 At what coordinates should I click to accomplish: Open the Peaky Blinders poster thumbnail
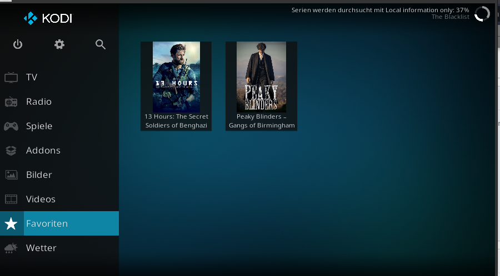(x=261, y=77)
